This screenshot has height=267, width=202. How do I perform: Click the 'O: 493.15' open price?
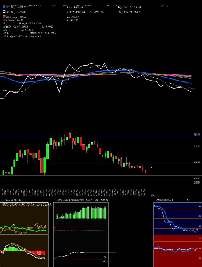(97, 12)
